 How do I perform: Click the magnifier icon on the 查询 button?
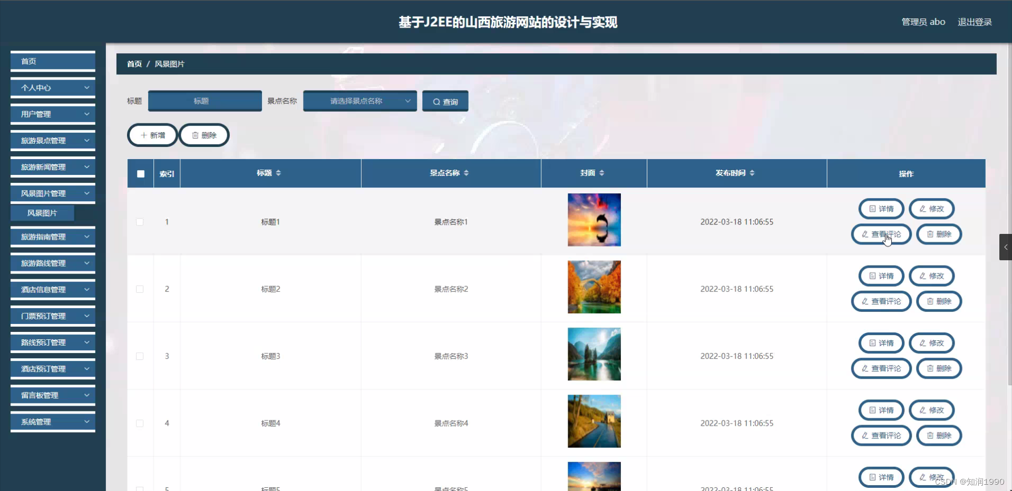pos(436,101)
